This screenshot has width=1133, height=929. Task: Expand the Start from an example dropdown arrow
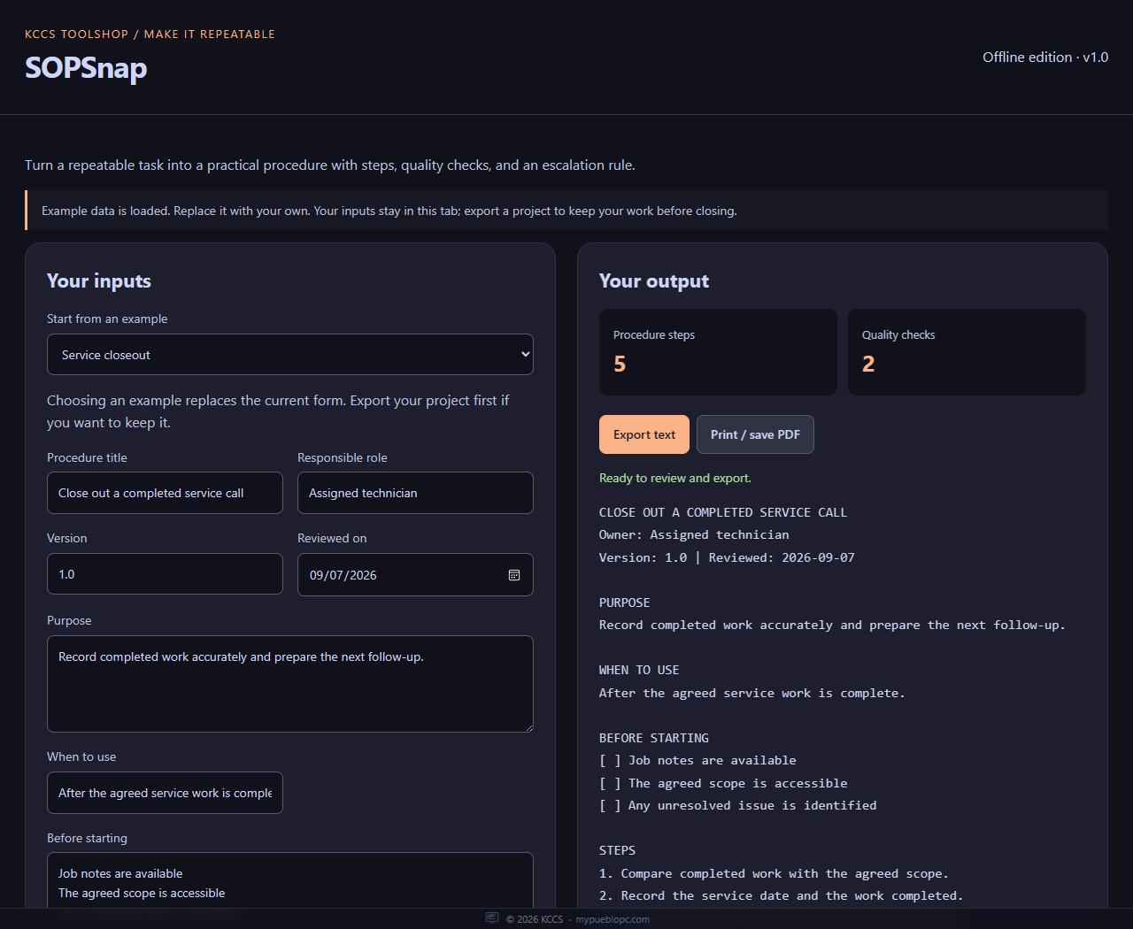click(525, 355)
